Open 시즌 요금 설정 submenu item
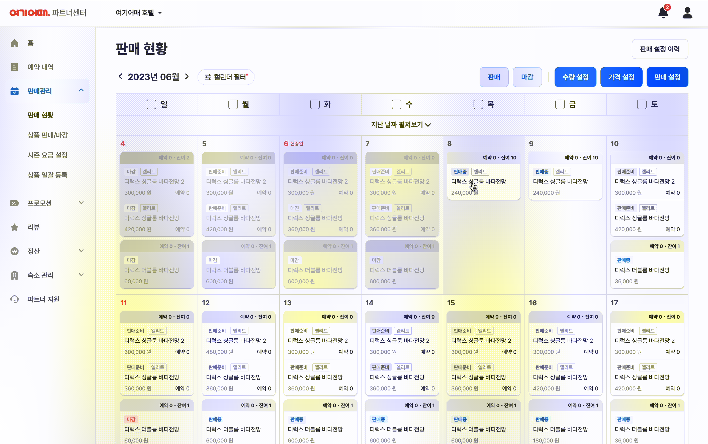The height and width of the screenshot is (444, 708). [47, 155]
